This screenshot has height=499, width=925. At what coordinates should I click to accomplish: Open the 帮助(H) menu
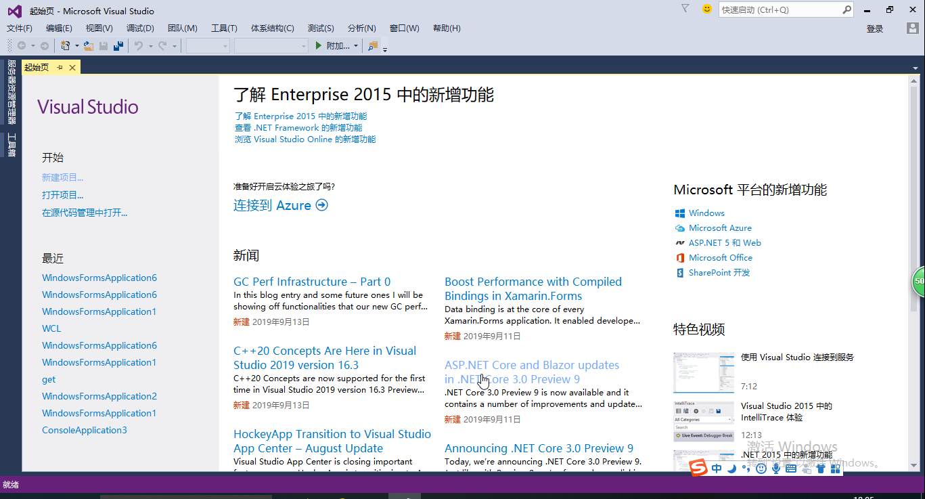point(447,28)
